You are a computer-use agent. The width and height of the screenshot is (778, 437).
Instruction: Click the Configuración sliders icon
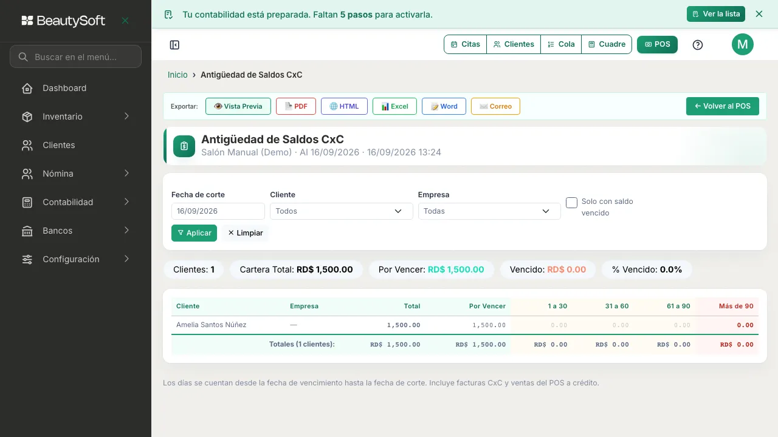pos(27,259)
